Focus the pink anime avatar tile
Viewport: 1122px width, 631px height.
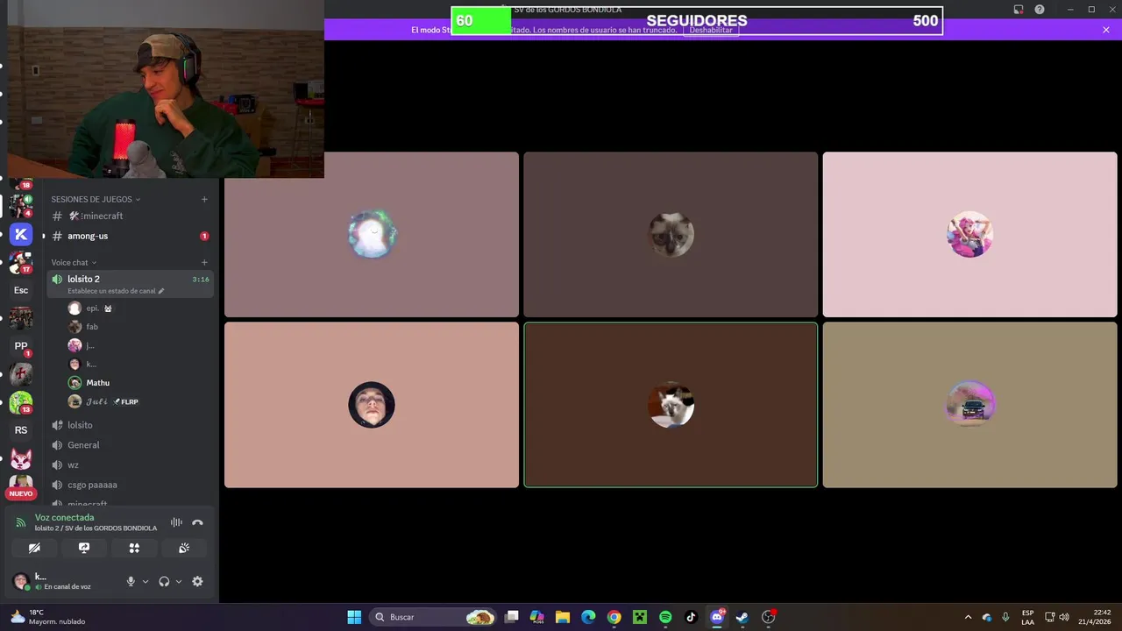(x=969, y=235)
